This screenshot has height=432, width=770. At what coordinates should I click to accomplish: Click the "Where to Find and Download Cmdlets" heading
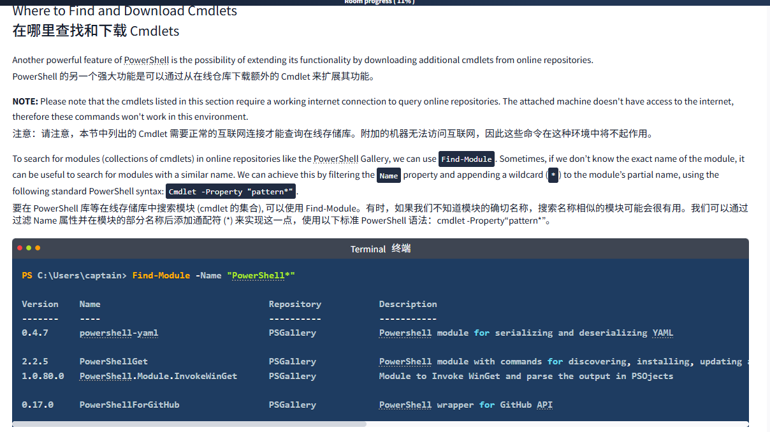pos(125,11)
